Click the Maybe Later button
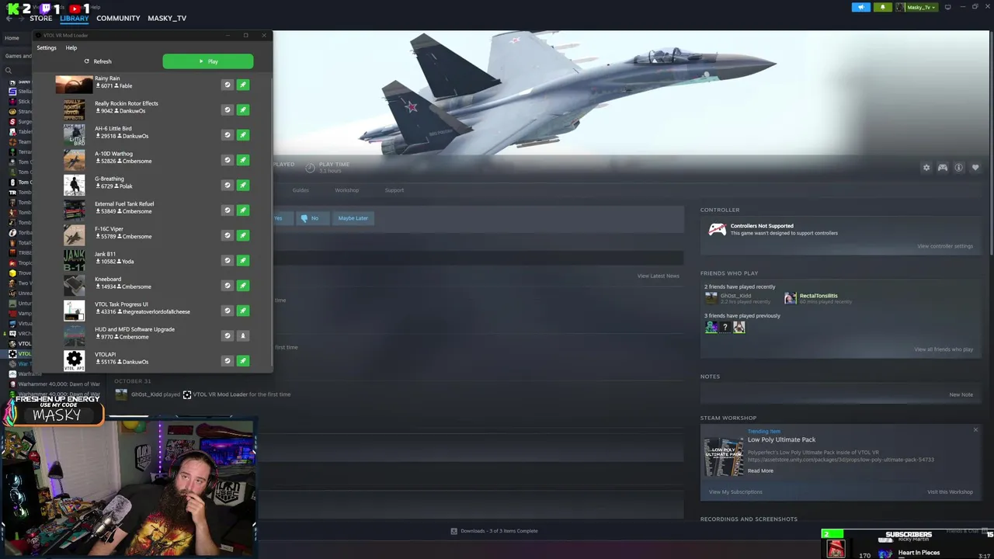994x559 pixels. pyautogui.click(x=353, y=218)
